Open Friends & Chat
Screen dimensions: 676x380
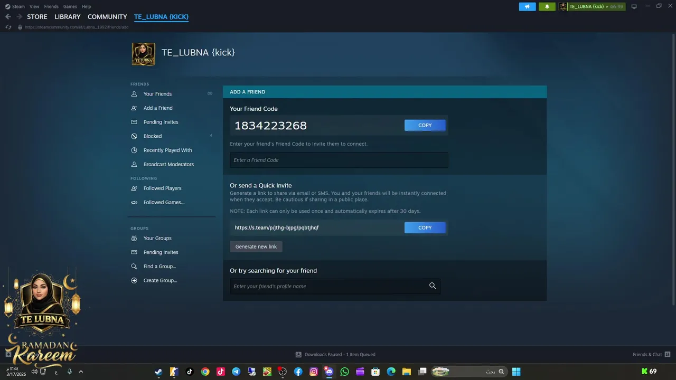coord(652,355)
